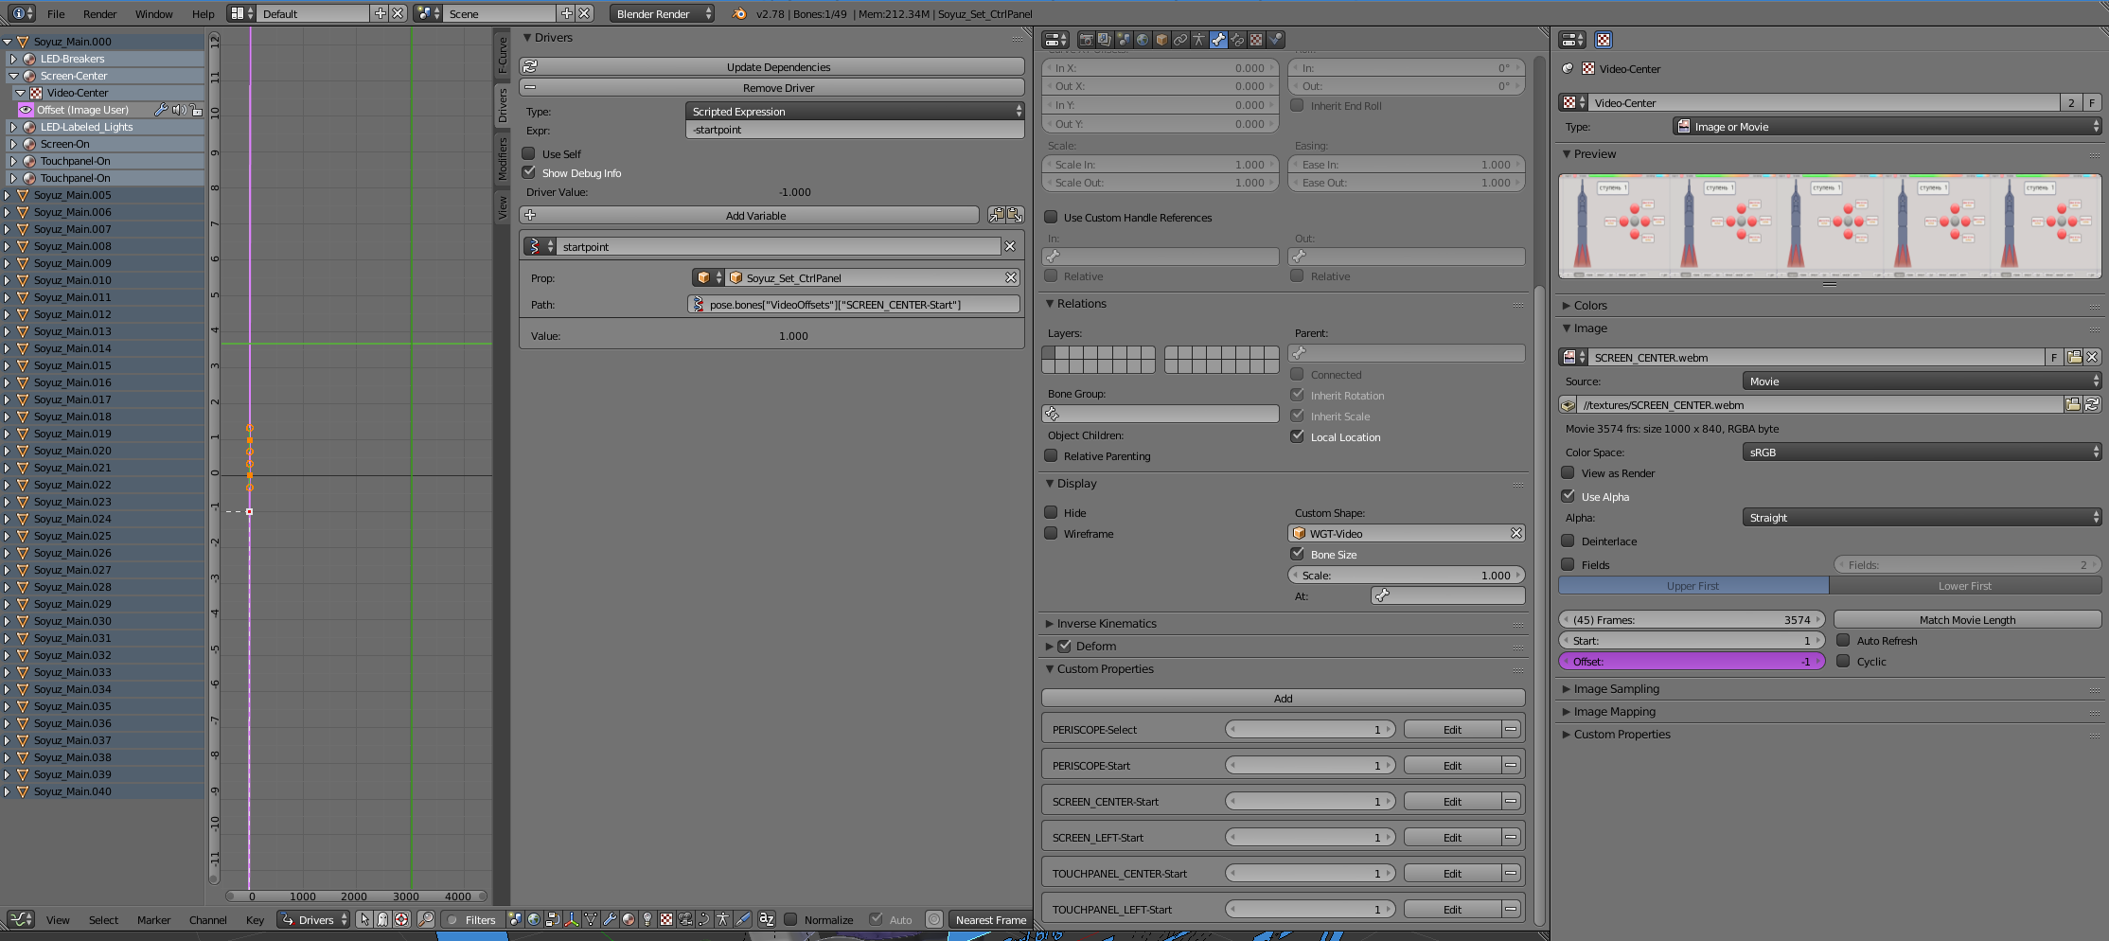Switch to the Modifiers side tab
Screen dimensions: 2109x941
(502, 159)
